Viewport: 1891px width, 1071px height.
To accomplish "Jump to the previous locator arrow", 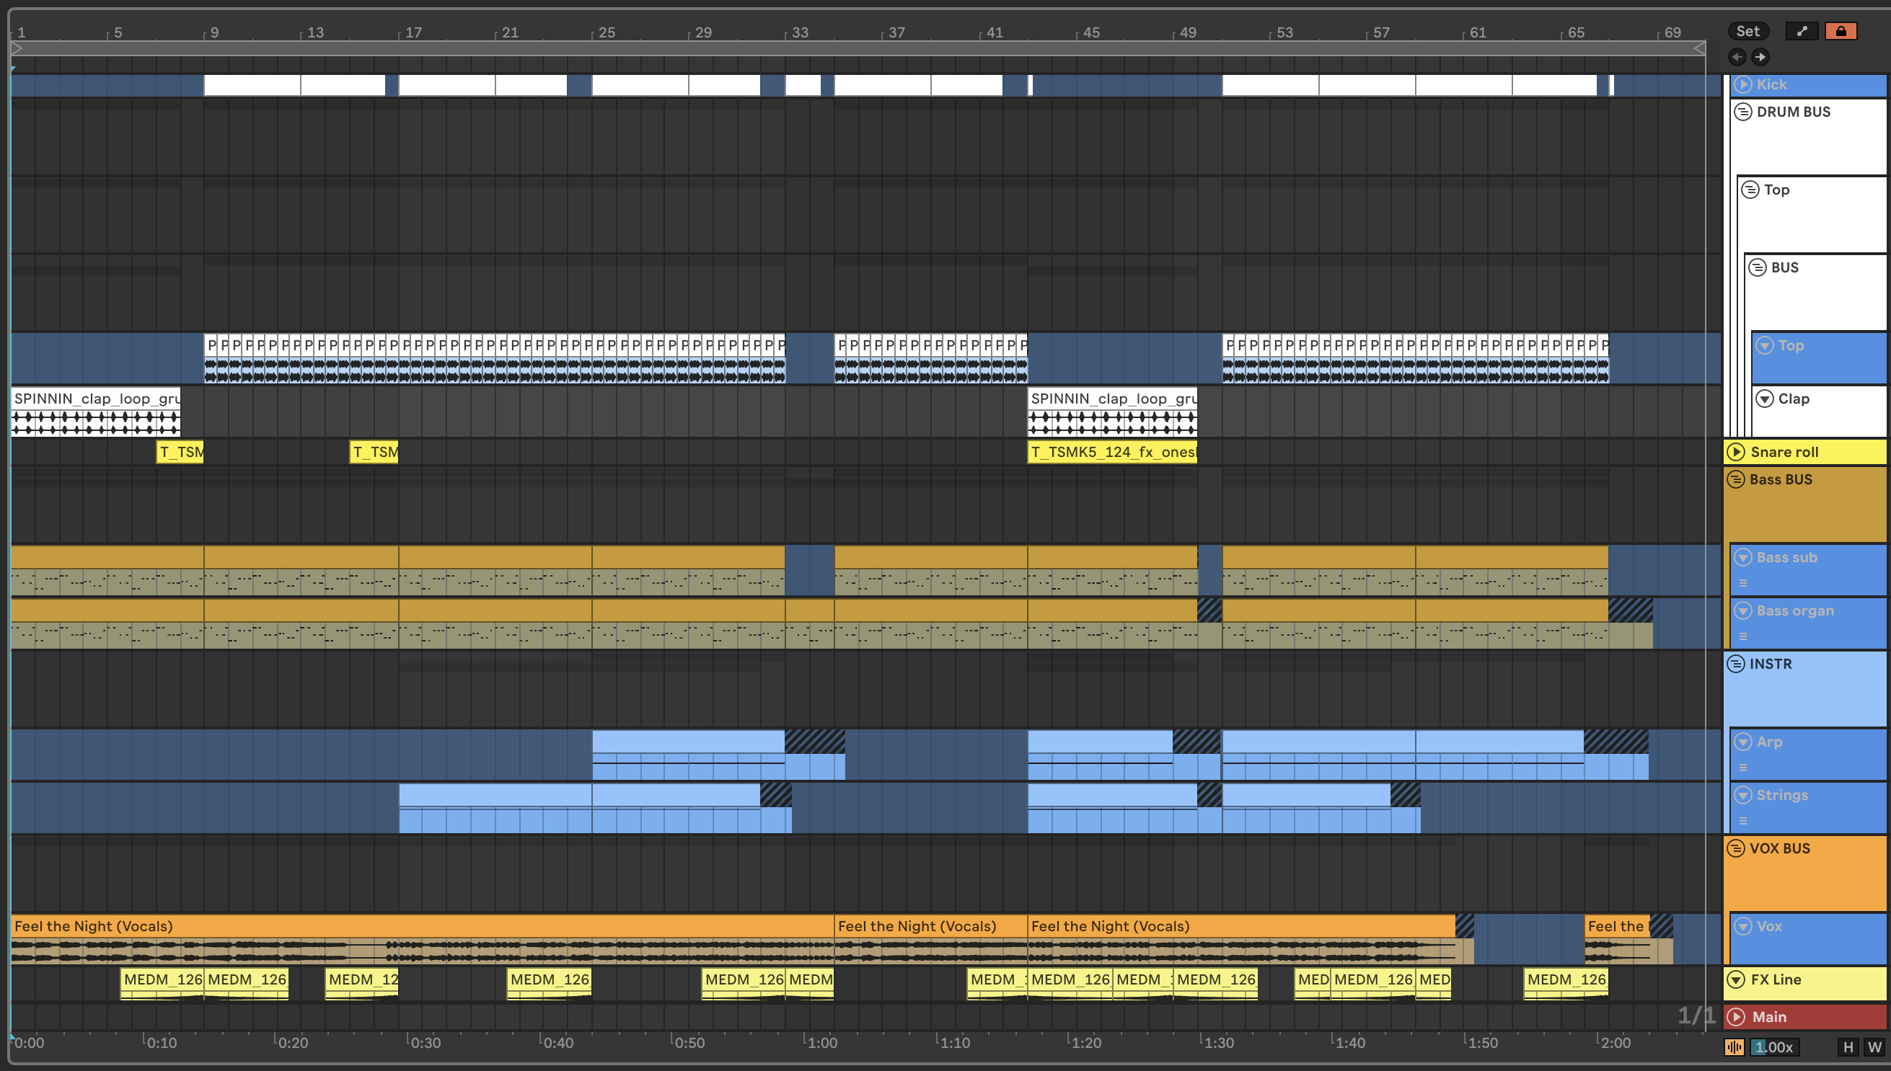I will (x=1737, y=57).
